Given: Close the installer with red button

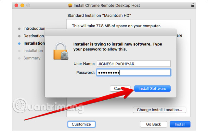Looking at the screenshot, I should click(16, 6).
